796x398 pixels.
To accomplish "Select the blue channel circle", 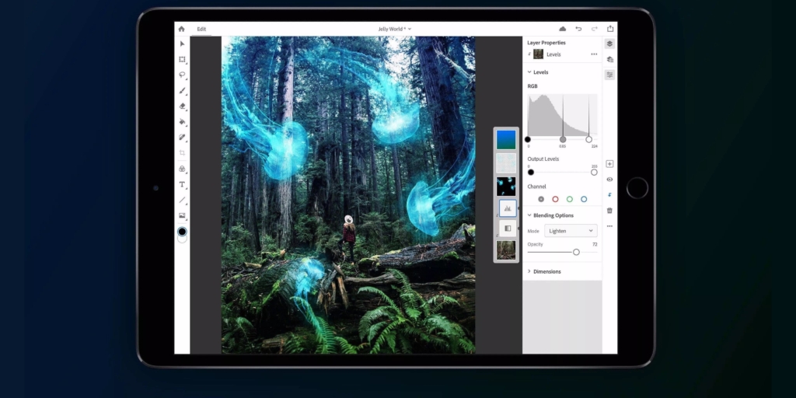I will coord(584,199).
